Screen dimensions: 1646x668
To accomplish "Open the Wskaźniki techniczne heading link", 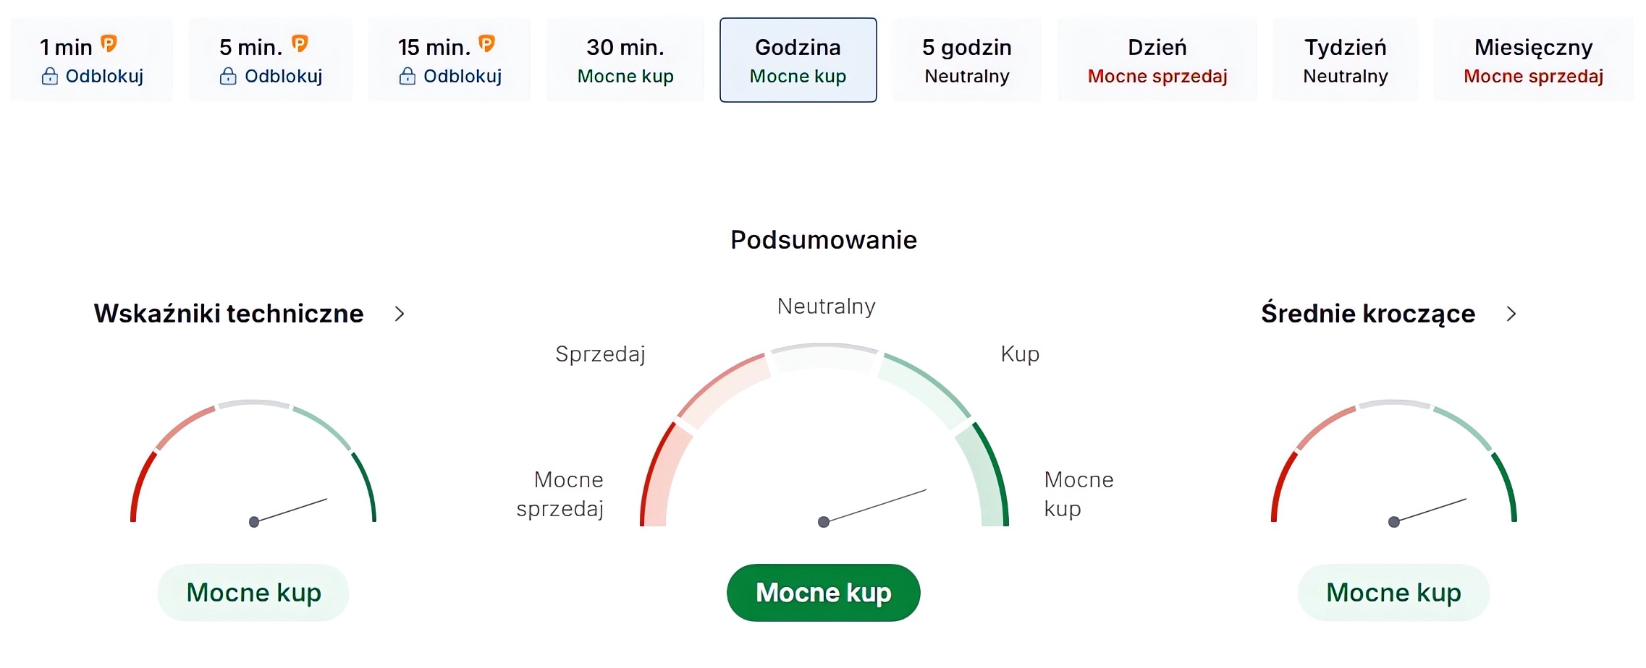I will click(x=229, y=314).
